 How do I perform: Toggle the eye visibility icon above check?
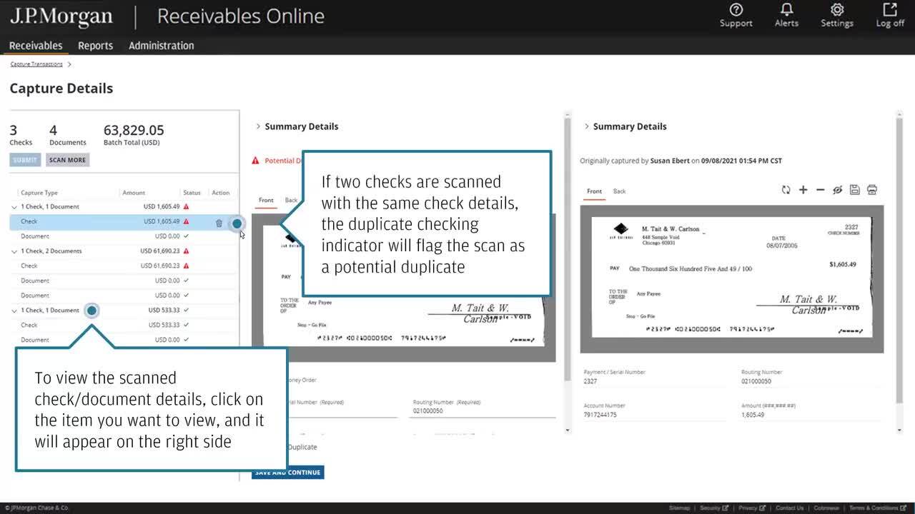tap(837, 190)
